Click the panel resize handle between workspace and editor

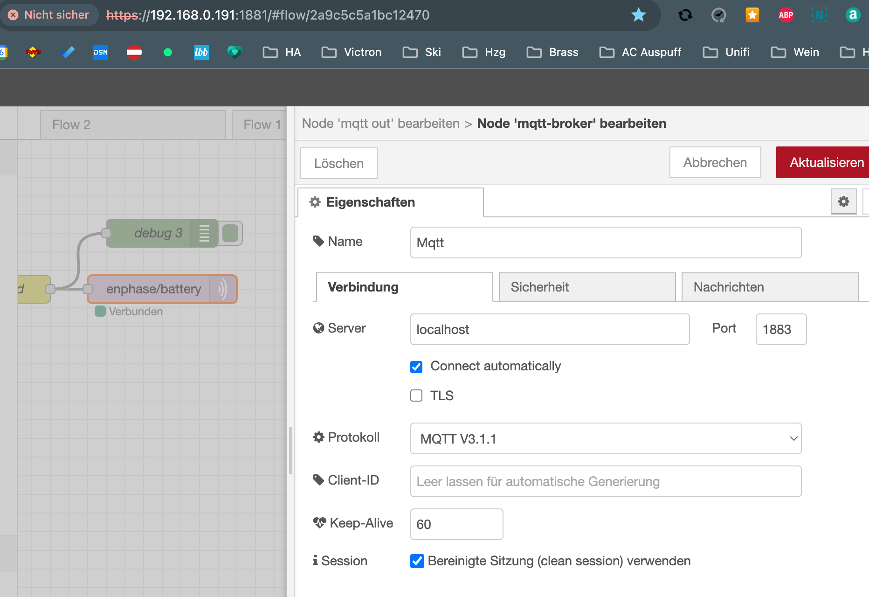290,450
